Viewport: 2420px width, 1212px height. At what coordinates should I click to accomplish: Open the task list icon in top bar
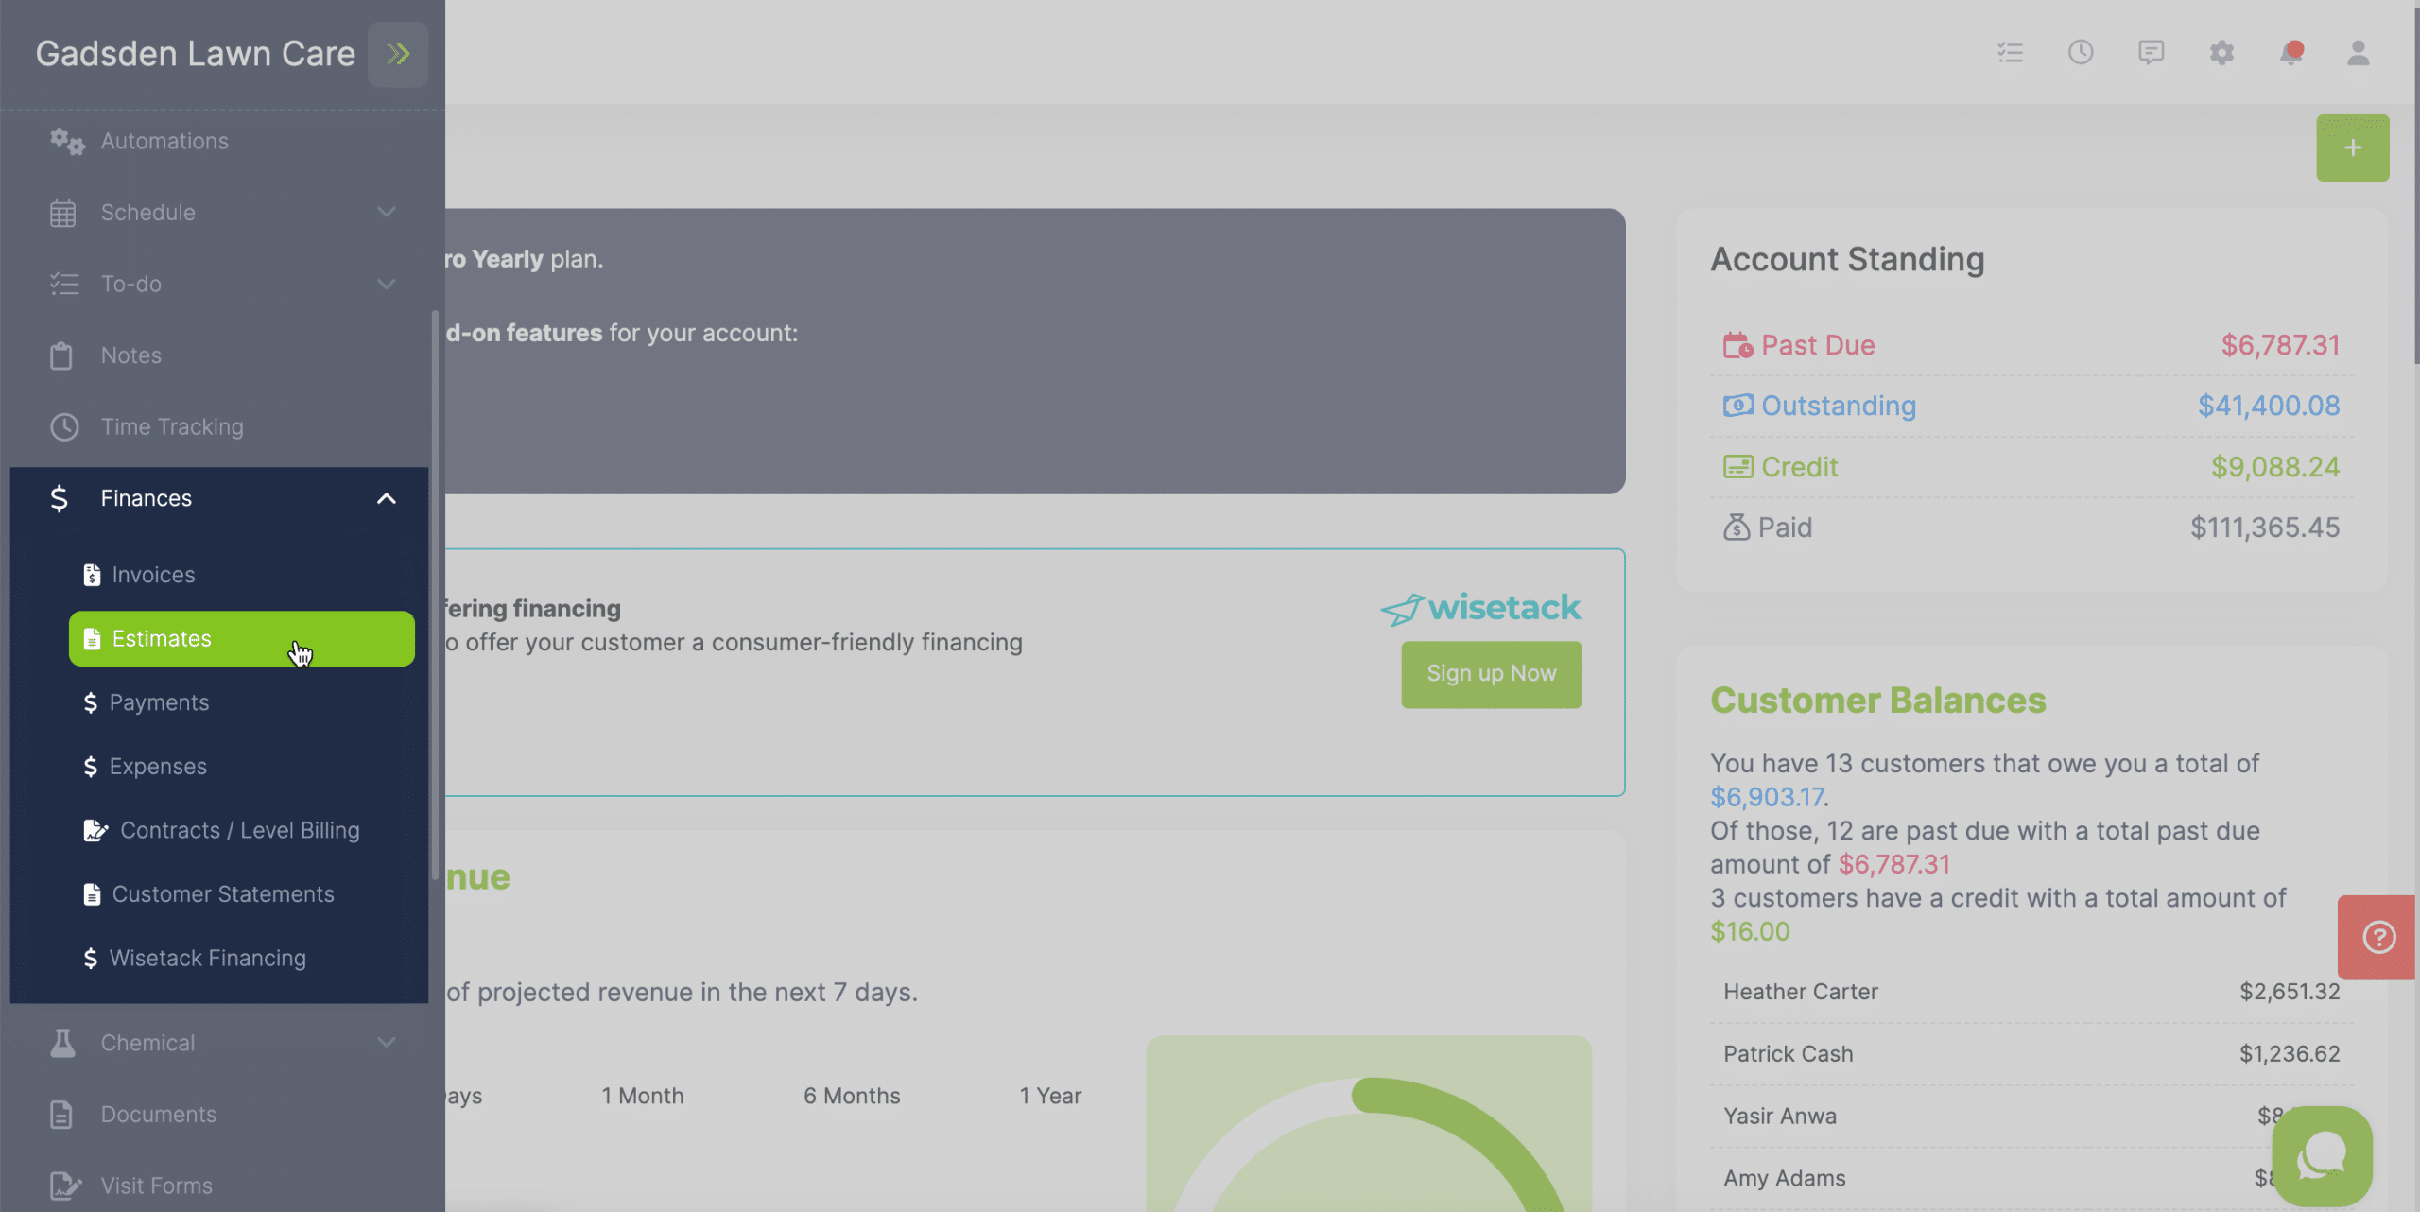2010,53
